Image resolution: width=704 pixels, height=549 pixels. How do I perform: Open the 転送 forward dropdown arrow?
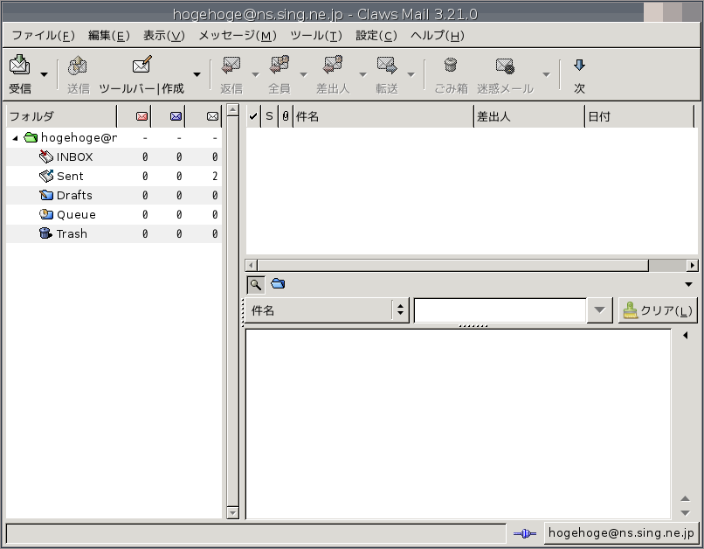(411, 74)
